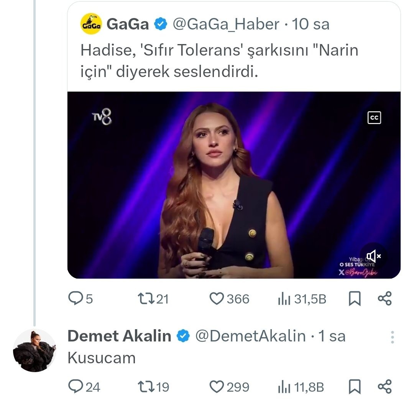
Task: Open the @DemetAkalin handle link
Action: [250, 336]
